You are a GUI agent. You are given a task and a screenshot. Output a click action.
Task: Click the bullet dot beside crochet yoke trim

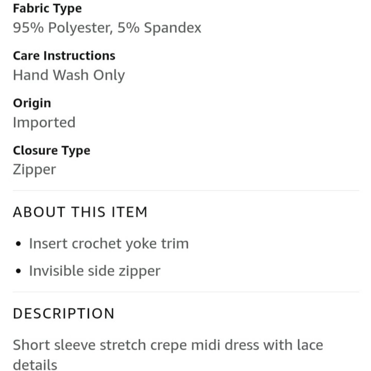point(18,244)
